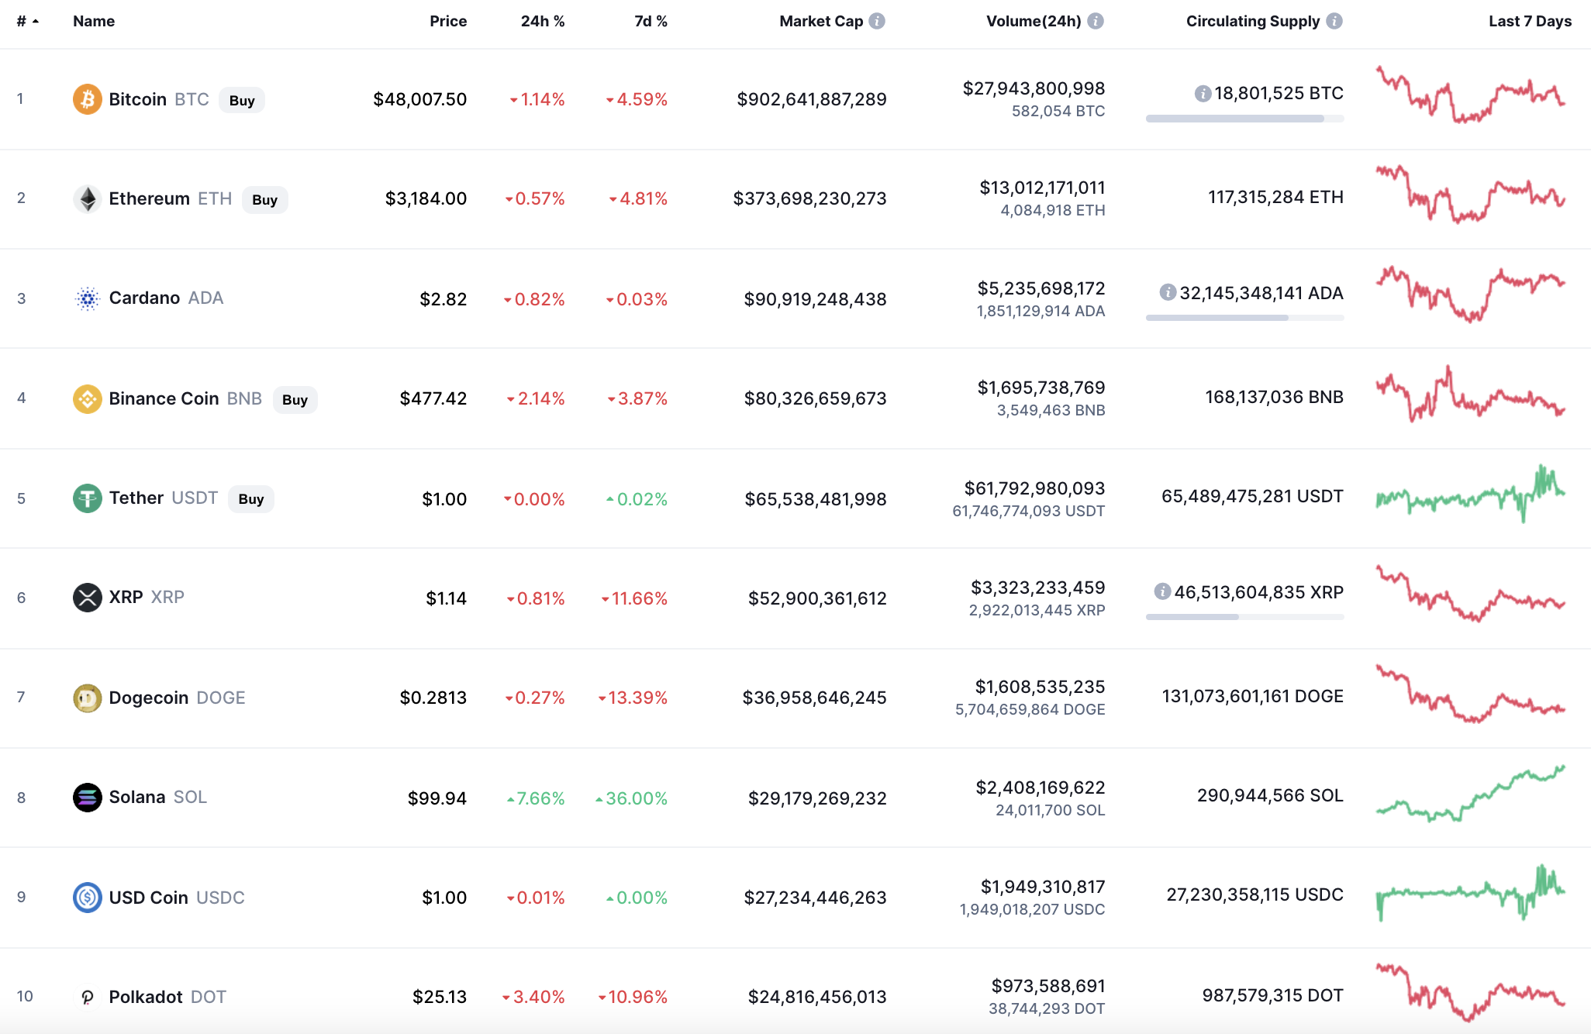1591x1034 pixels.
Task: Click the Ethereum diamond logo
Action: pyautogui.click(x=88, y=199)
